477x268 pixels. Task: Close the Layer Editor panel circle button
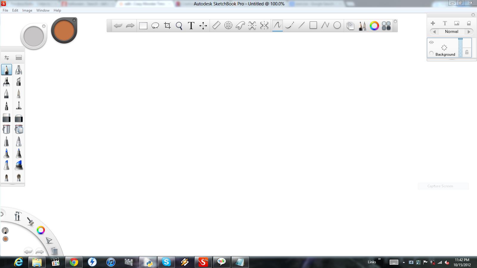[x=473, y=15]
